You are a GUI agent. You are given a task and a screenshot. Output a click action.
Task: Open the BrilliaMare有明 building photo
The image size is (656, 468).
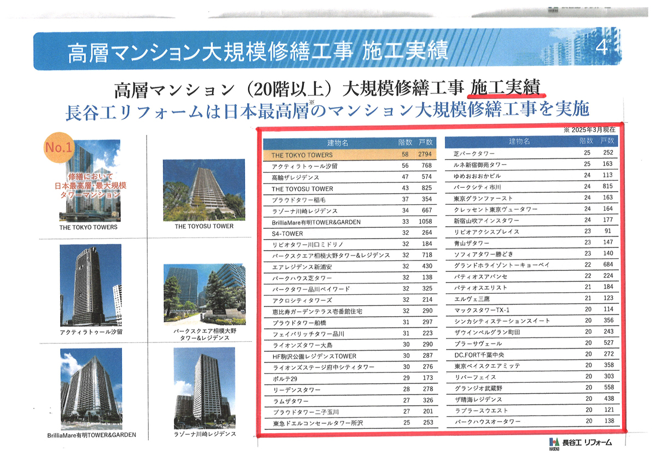click(x=91, y=388)
